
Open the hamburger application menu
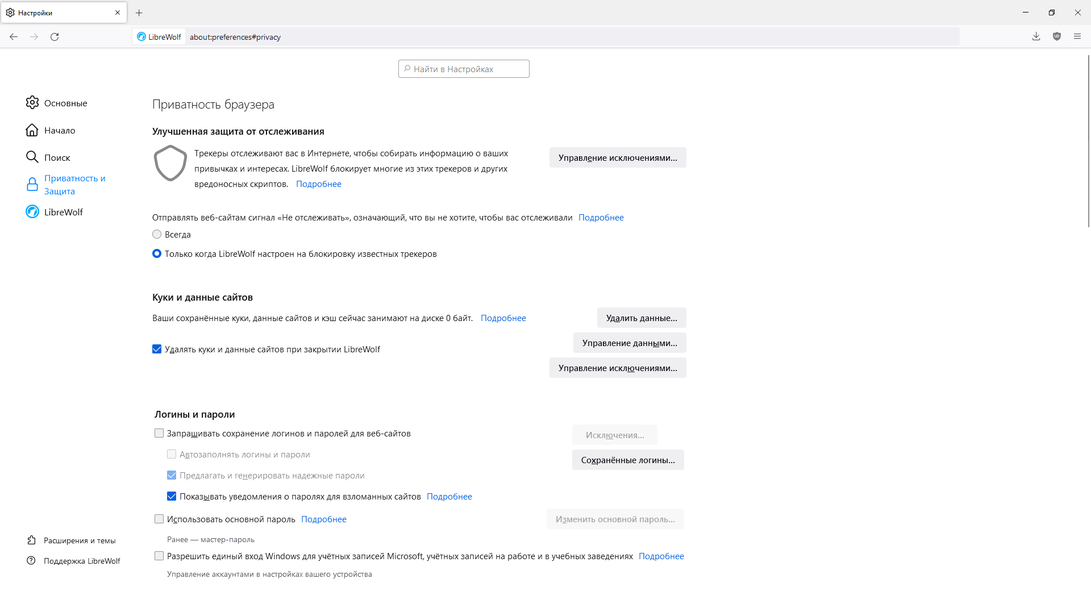1077,37
